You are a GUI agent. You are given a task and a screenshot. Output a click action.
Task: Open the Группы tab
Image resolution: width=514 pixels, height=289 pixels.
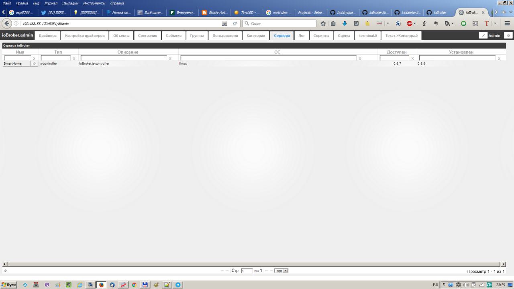[x=197, y=36]
